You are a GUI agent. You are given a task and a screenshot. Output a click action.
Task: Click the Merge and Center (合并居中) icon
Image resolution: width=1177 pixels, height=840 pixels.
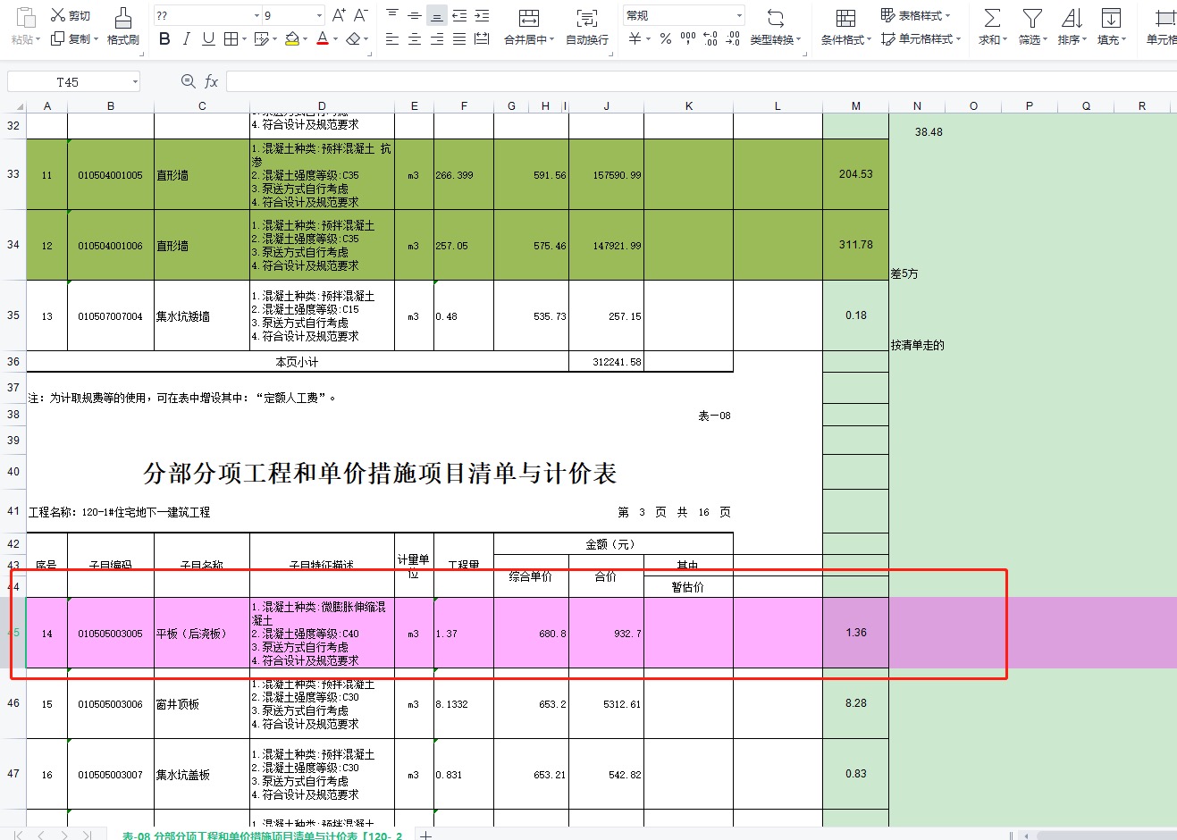pyautogui.click(x=529, y=18)
